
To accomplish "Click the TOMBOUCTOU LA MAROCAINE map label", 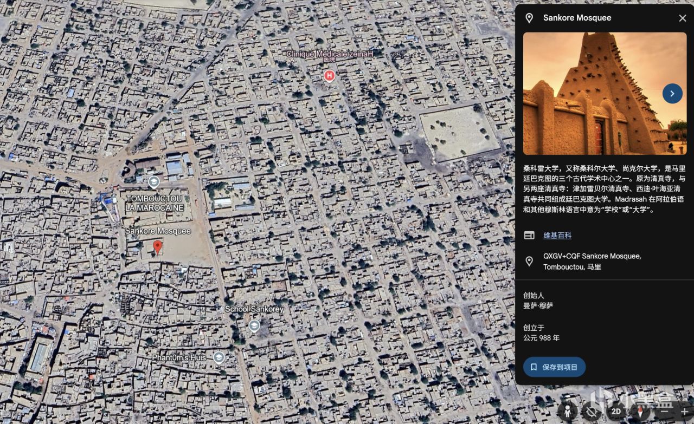I will click(x=155, y=203).
